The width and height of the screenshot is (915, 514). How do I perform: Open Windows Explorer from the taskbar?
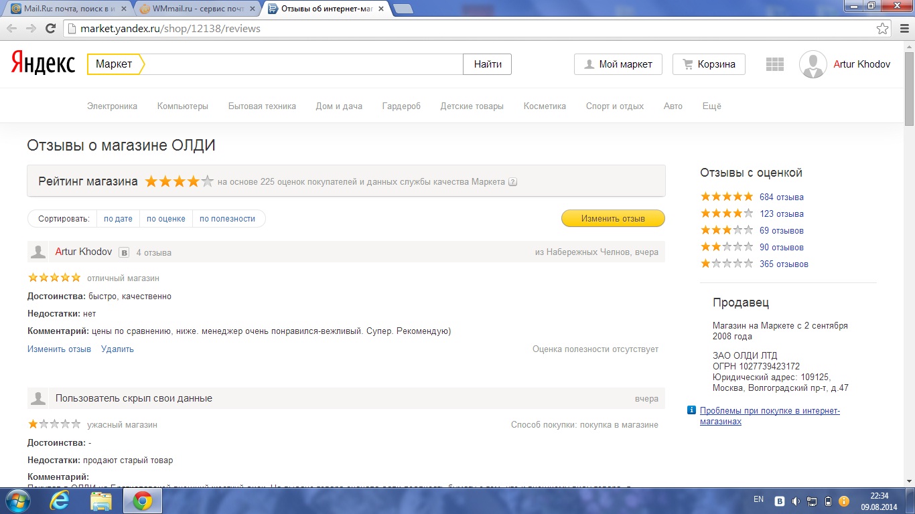click(x=100, y=501)
